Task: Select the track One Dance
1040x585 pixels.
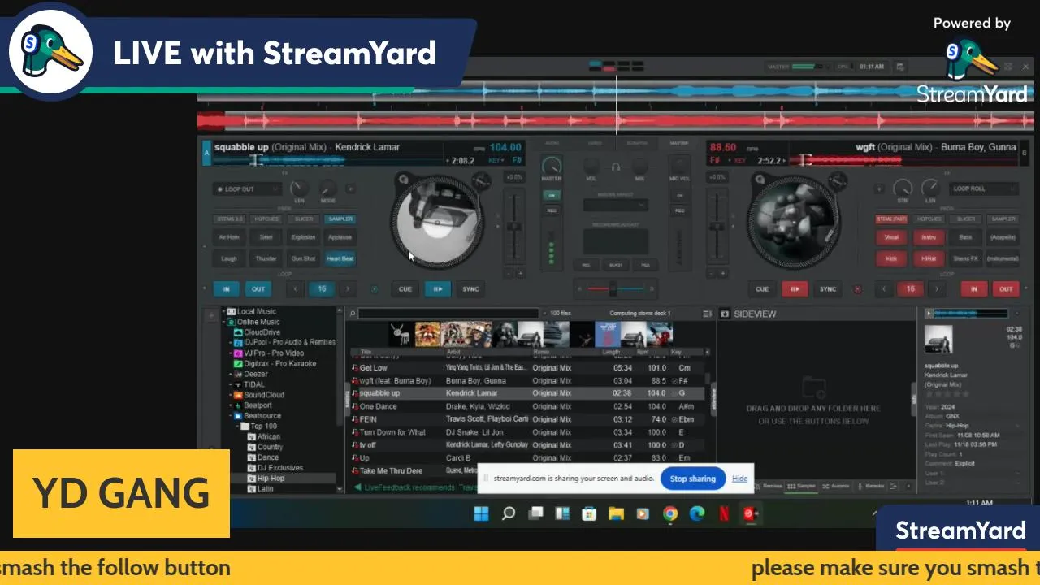Action: tap(528, 407)
